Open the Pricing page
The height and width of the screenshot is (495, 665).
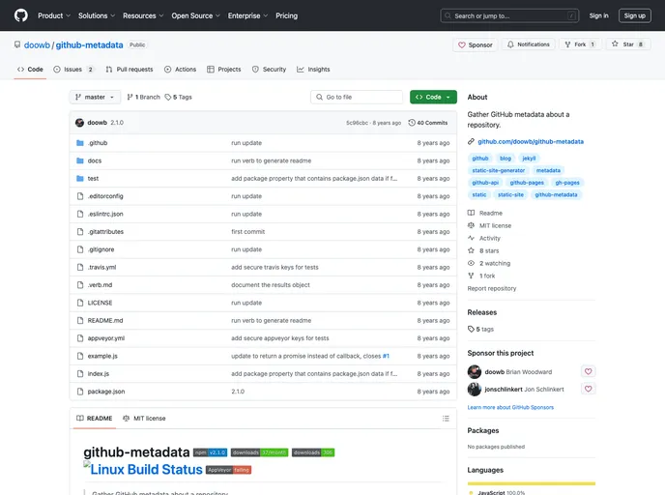(x=287, y=15)
